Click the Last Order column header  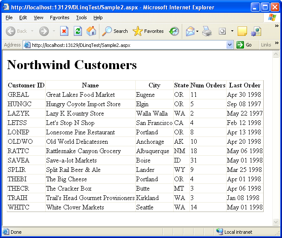pyautogui.click(x=244, y=85)
